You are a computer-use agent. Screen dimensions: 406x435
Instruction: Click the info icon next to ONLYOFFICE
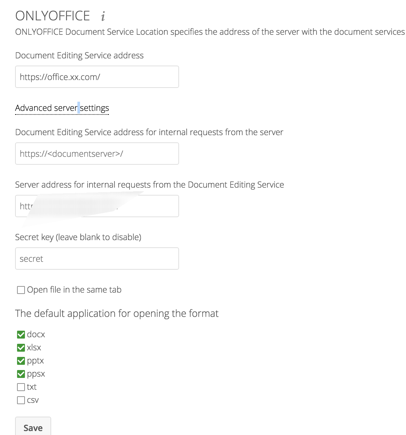(103, 16)
